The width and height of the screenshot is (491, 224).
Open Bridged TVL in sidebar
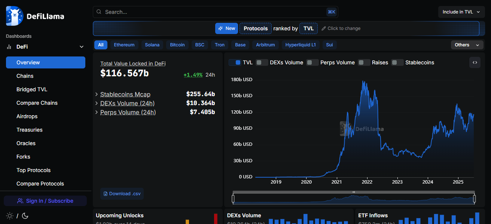tap(46, 89)
